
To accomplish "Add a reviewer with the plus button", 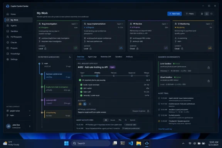I will pos(90,104).
